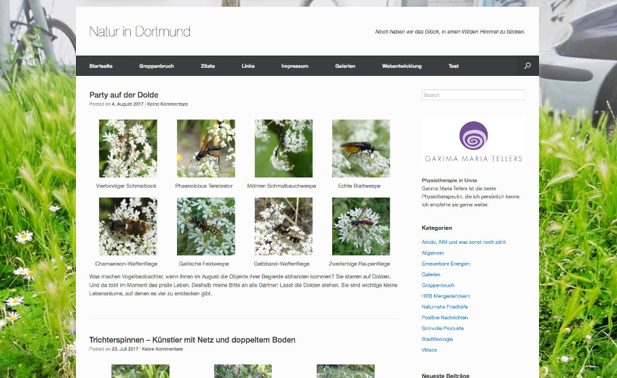Screen dimensions: 617x378
Task: Click the Kategorien sidebar heading
Action: 437,228
